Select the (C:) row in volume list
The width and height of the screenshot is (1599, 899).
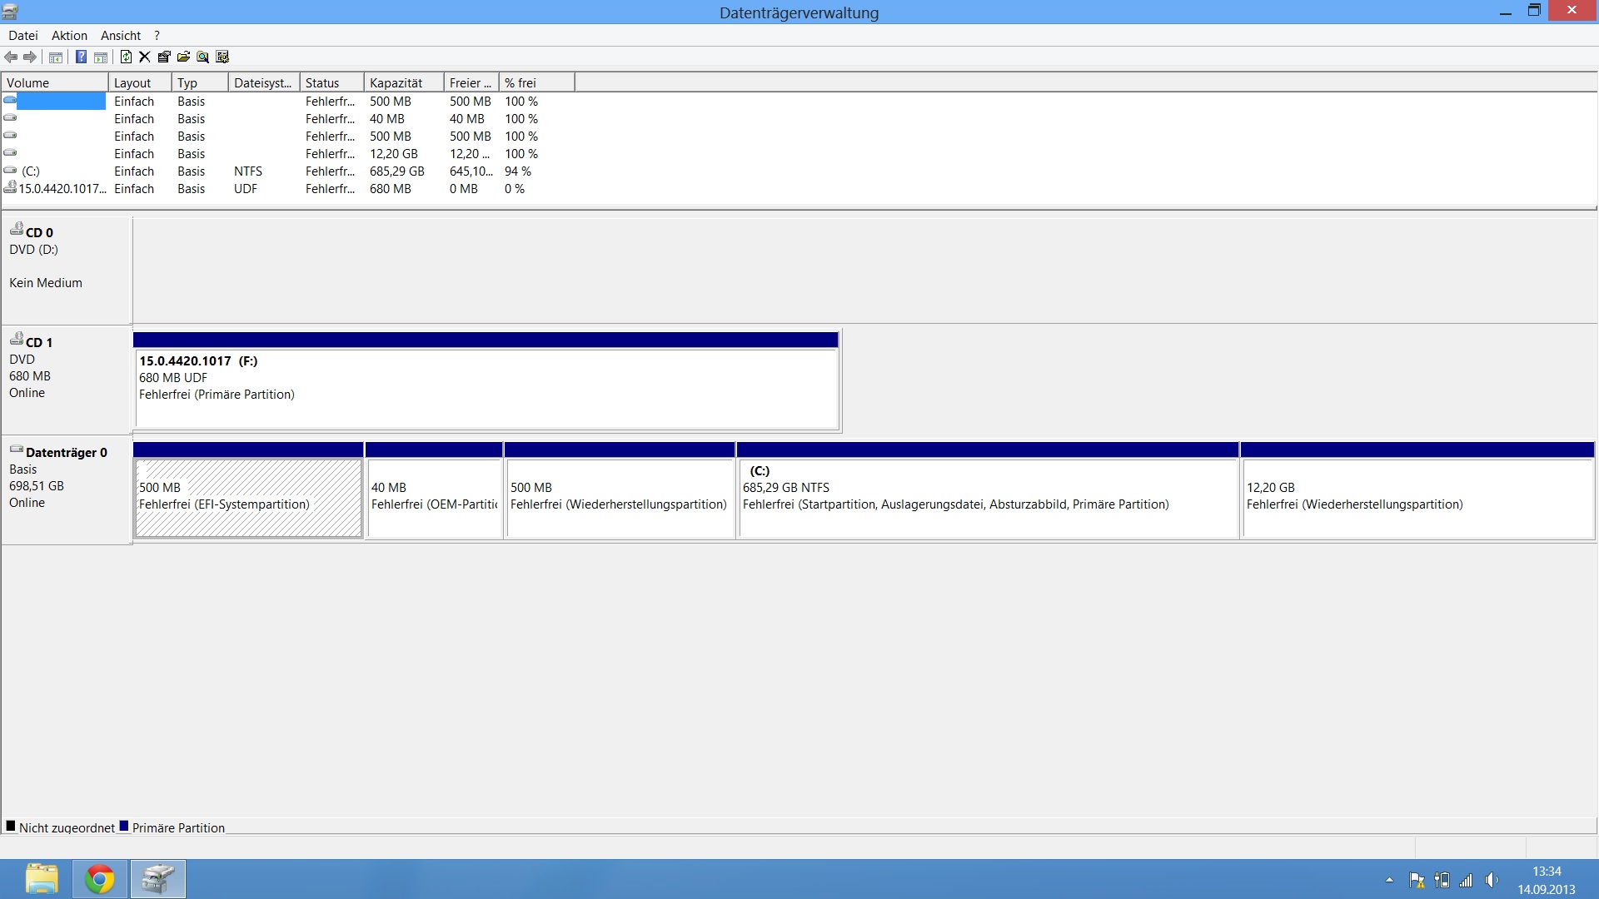click(31, 171)
